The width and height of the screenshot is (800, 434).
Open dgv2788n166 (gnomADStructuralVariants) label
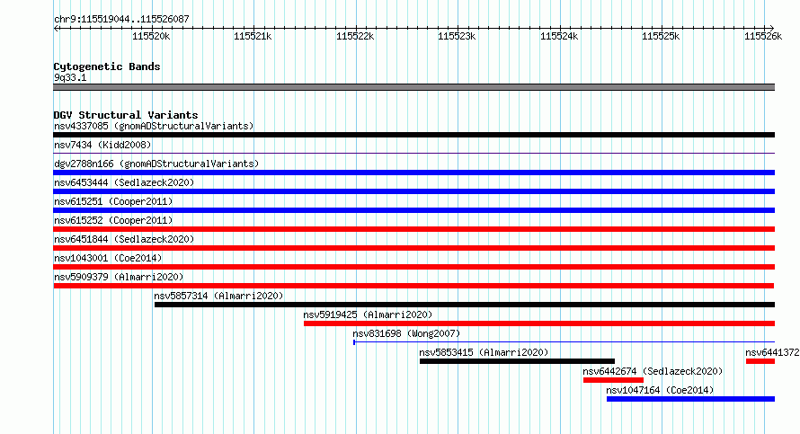pyautogui.click(x=156, y=164)
